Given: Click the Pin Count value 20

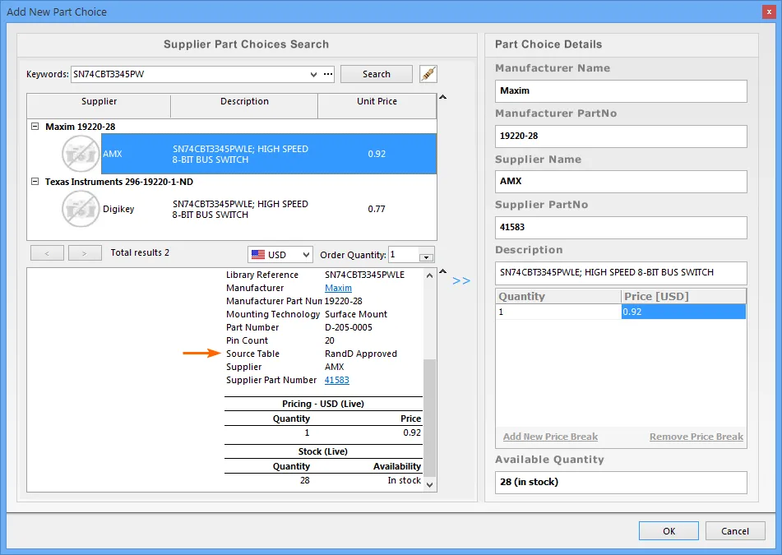Looking at the screenshot, I should point(330,340).
